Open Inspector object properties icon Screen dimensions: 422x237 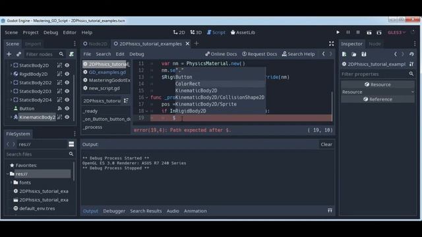point(411,64)
